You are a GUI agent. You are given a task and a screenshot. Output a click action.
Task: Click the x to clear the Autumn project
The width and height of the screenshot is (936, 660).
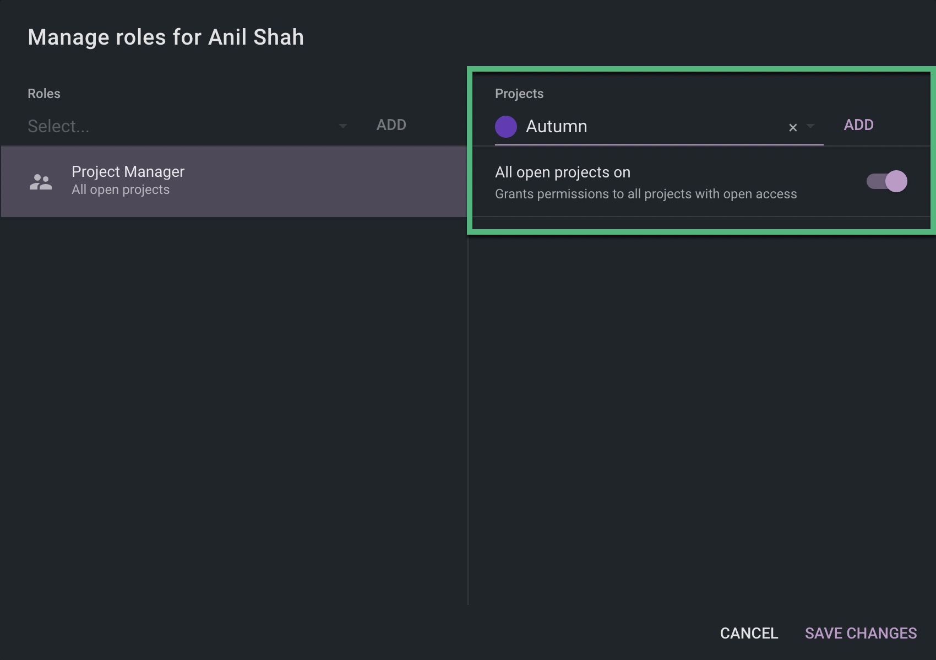792,127
